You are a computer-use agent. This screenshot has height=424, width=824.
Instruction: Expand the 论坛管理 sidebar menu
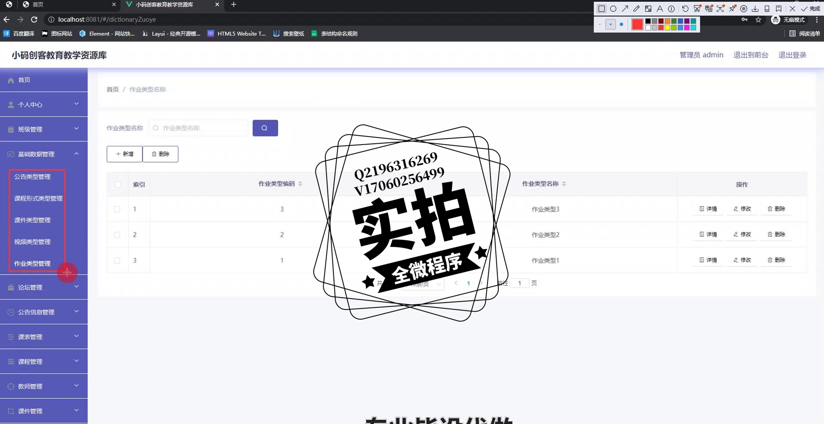click(44, 288)
